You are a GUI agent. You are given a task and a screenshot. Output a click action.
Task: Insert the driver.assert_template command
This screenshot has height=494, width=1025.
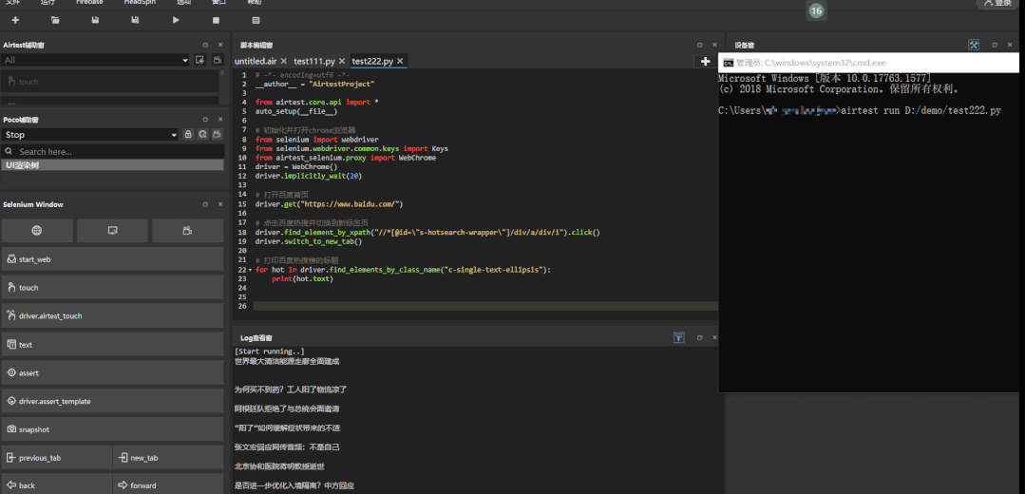[x=112, y=401]
